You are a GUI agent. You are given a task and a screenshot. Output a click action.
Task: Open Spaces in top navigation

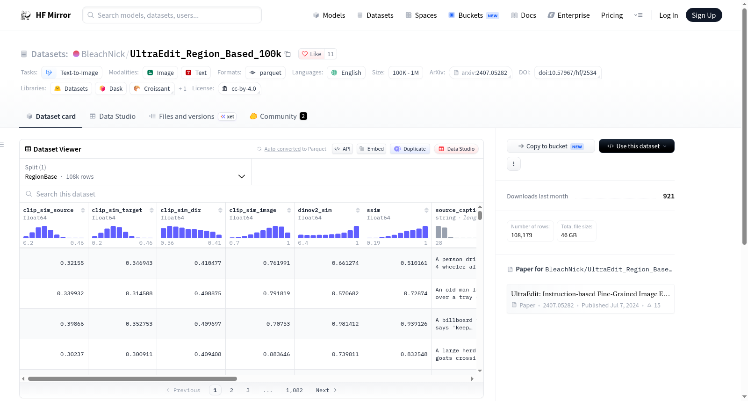pyautogui.click(x=421, y=15)
